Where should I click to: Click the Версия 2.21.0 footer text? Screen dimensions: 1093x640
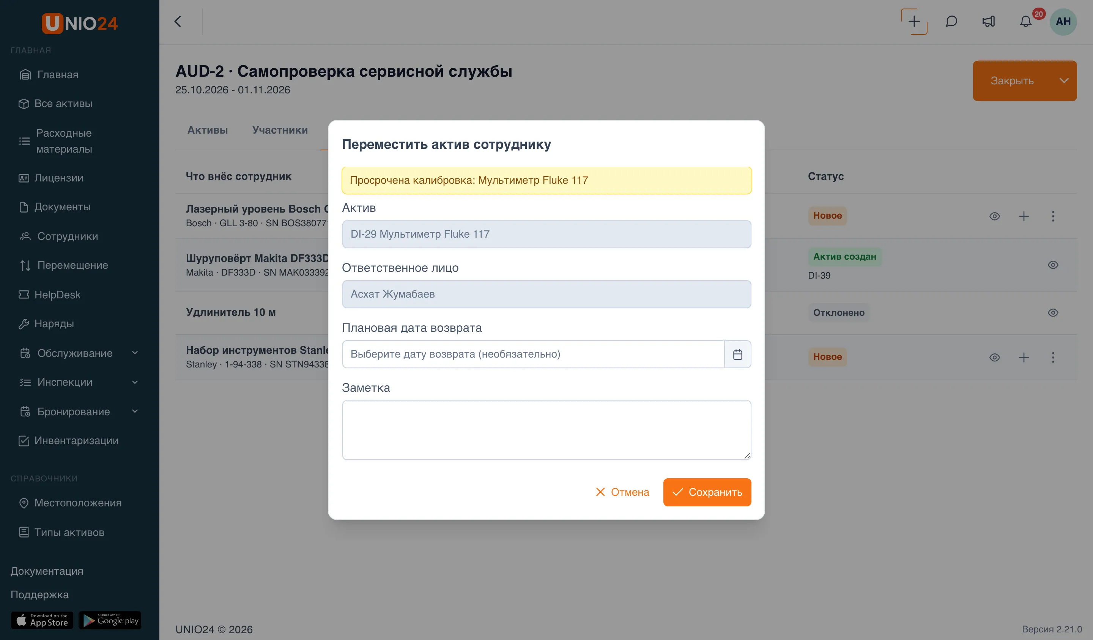coord(1052,629)
